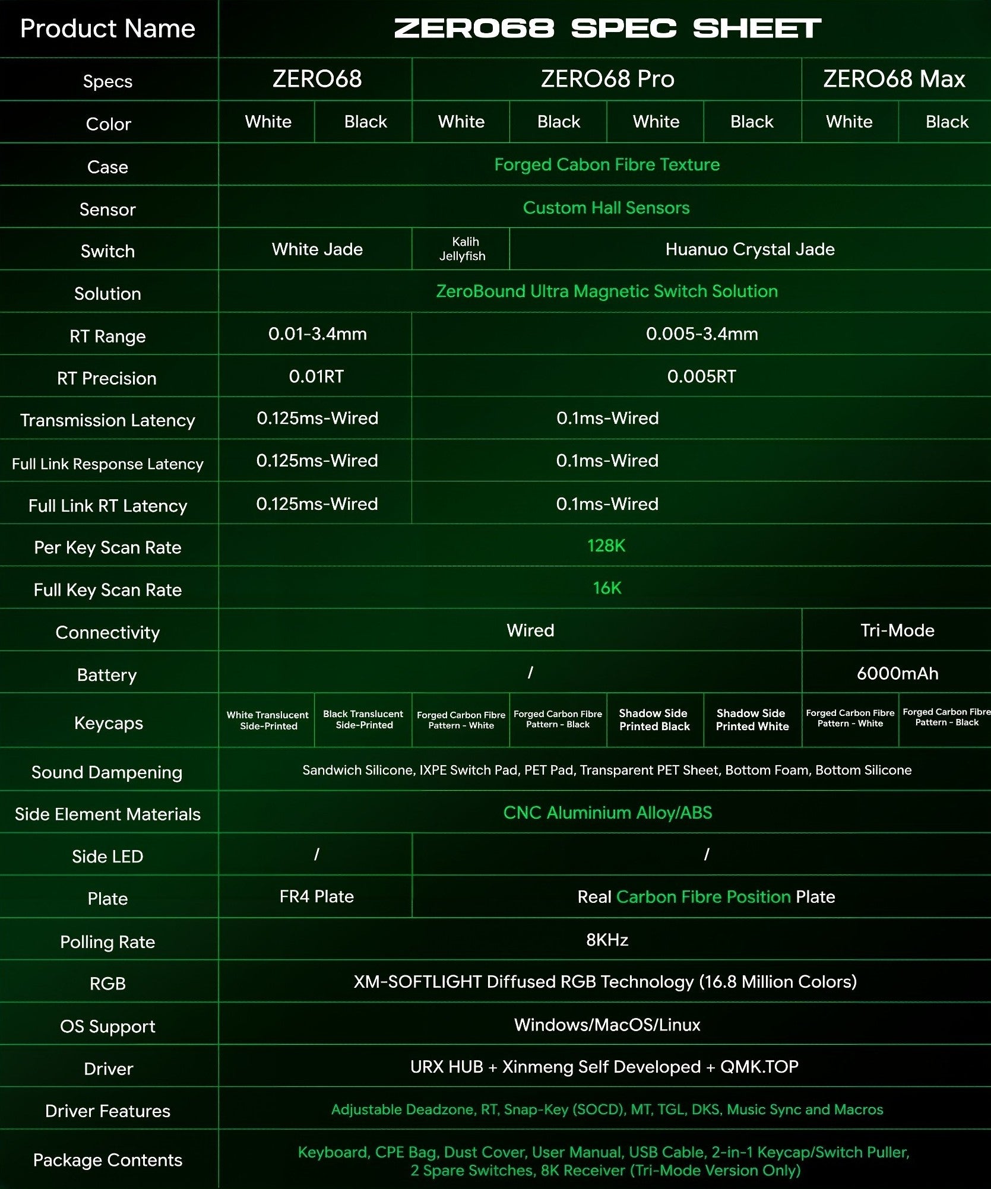Select the Solution row label
The image size is (991, 1189).
coord(107,294)
